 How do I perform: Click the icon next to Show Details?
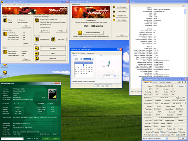click(x=114, y=20)
